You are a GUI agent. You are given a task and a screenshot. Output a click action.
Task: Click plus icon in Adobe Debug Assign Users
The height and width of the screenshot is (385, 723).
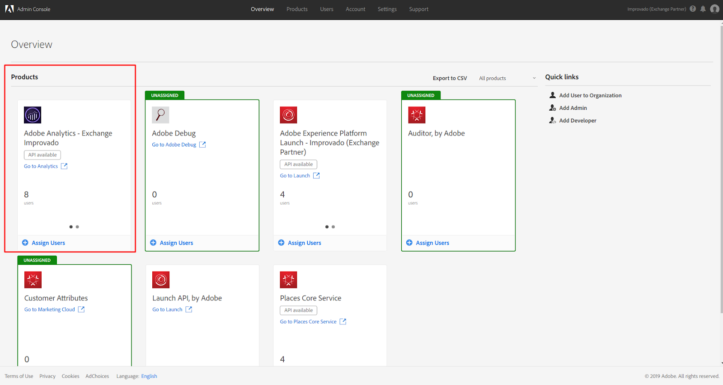pyautogui.click(x=153, y=243)
